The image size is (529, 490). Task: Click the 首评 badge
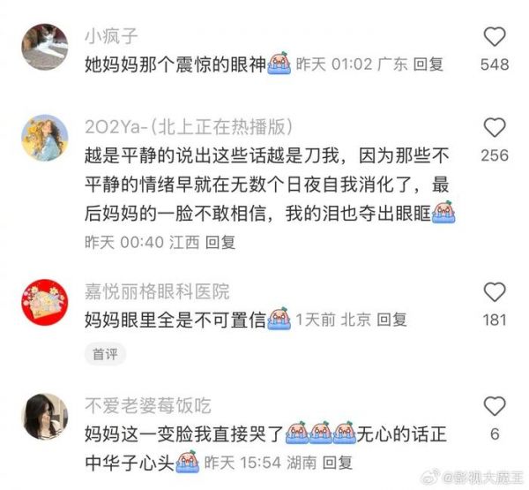pos(105,354)
